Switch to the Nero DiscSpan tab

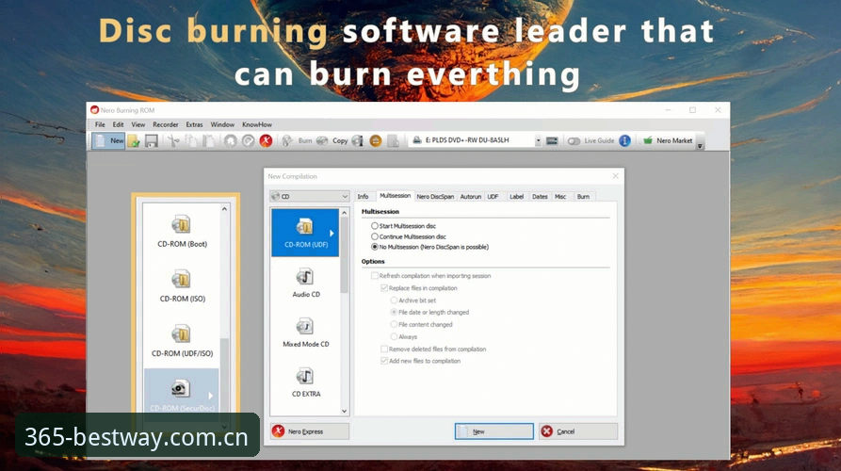point(435,197)
